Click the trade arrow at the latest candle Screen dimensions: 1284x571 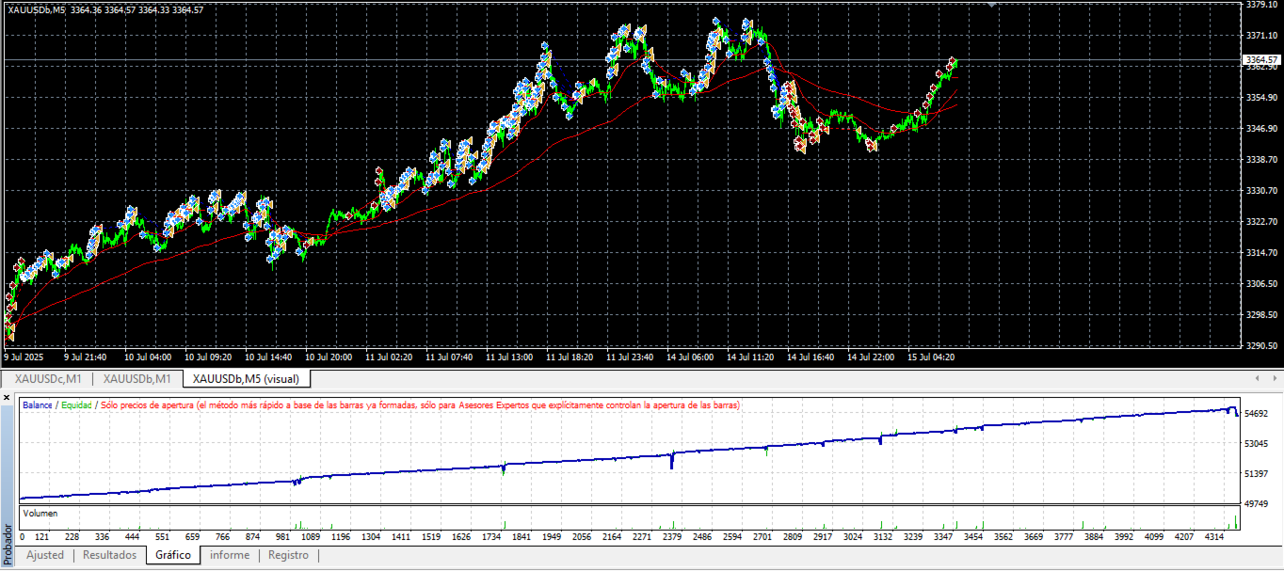[953, 62]
